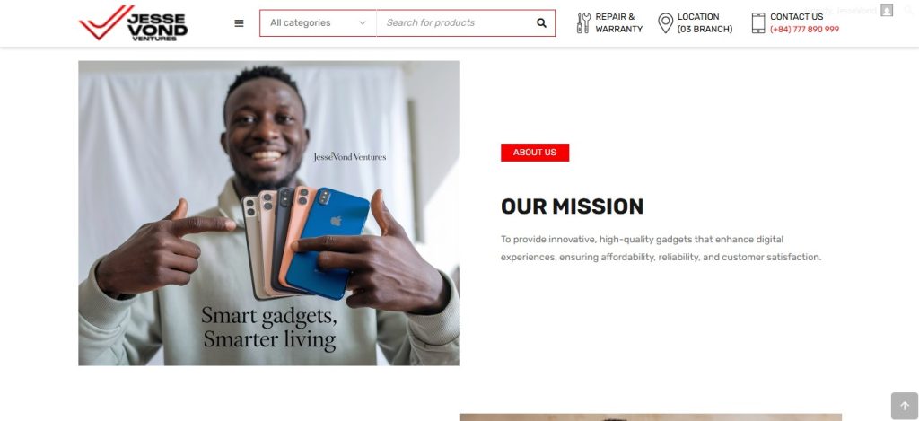Image resolution: width=919 pixels, height=421 pixels.
Task: Click the partially visible image at bottom
Action: pyautogui.click(x=651, y=417)
